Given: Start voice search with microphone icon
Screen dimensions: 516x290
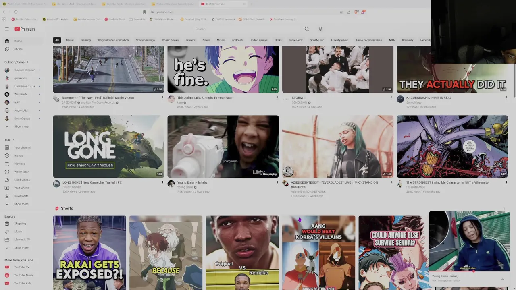Looking at the screenshot, I should [x=320, y=29].
